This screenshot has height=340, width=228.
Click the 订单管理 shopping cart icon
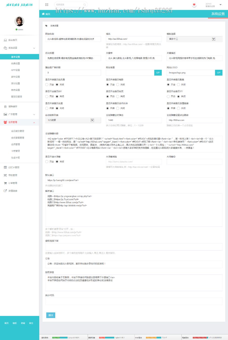5,183
